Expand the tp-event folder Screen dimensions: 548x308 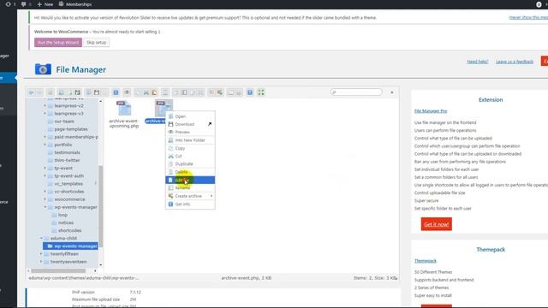pos(45,168)
